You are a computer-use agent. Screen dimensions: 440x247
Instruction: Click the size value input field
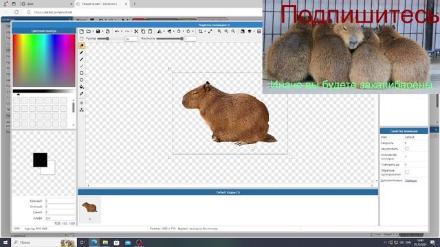coord(131,38)
